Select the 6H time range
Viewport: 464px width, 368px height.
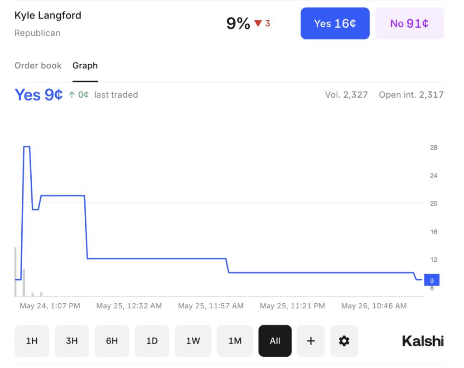(112, 341)
